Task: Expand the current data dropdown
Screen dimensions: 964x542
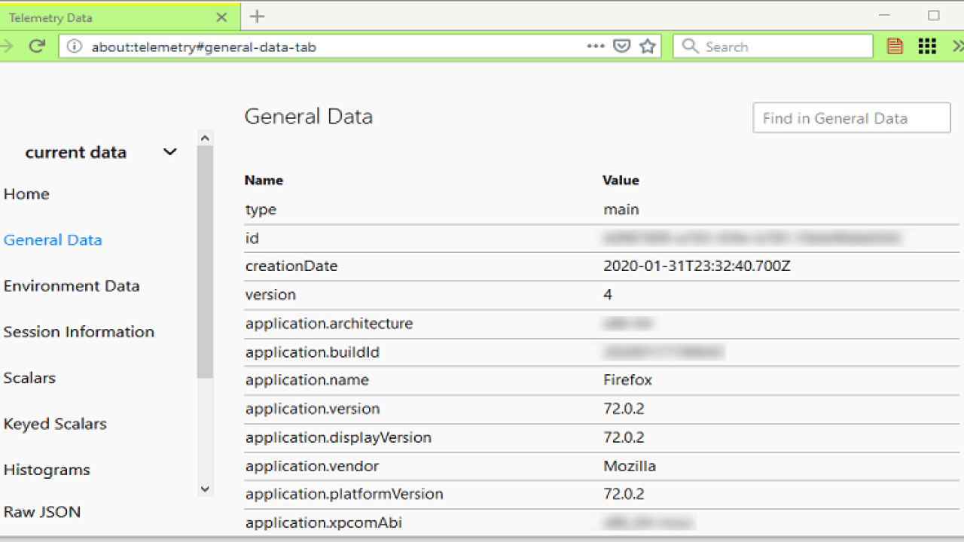Action: coord(101,152)
